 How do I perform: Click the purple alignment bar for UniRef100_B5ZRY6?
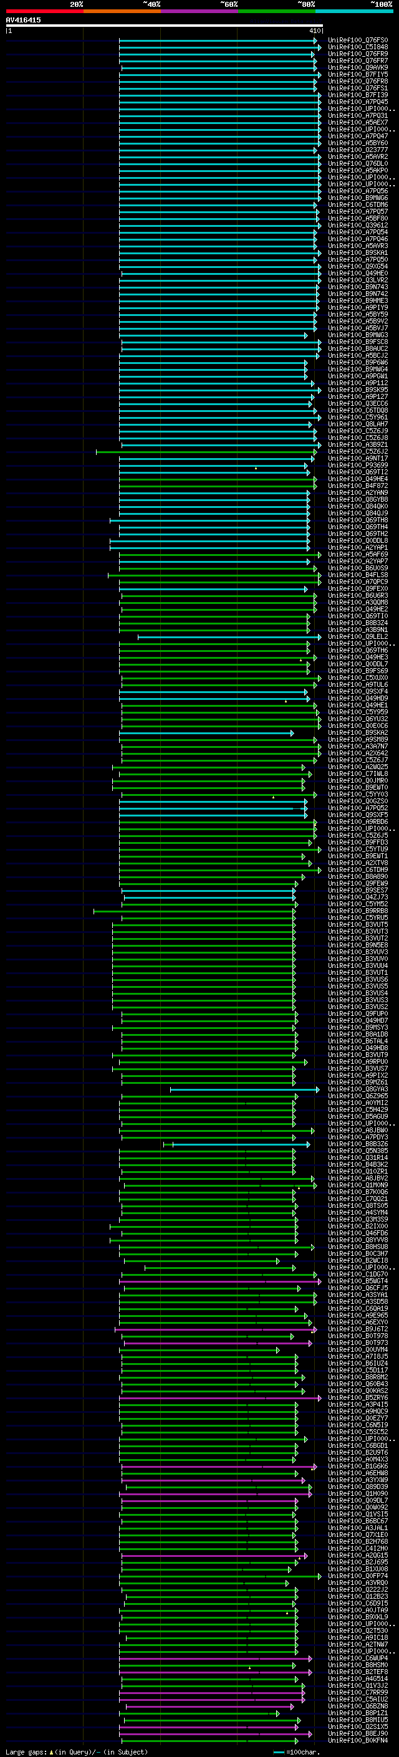[220, 1397]
